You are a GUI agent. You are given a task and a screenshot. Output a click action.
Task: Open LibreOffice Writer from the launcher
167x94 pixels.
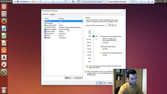(x=4, y=28)
